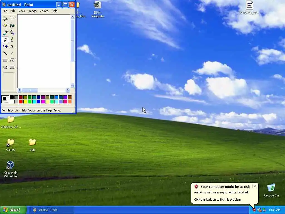Click the antivirus warning balloon text
285x214 pixels.
221,192
